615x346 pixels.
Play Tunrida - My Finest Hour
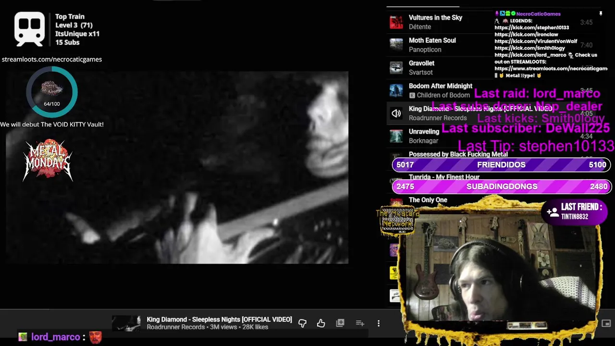click(444, 177)
